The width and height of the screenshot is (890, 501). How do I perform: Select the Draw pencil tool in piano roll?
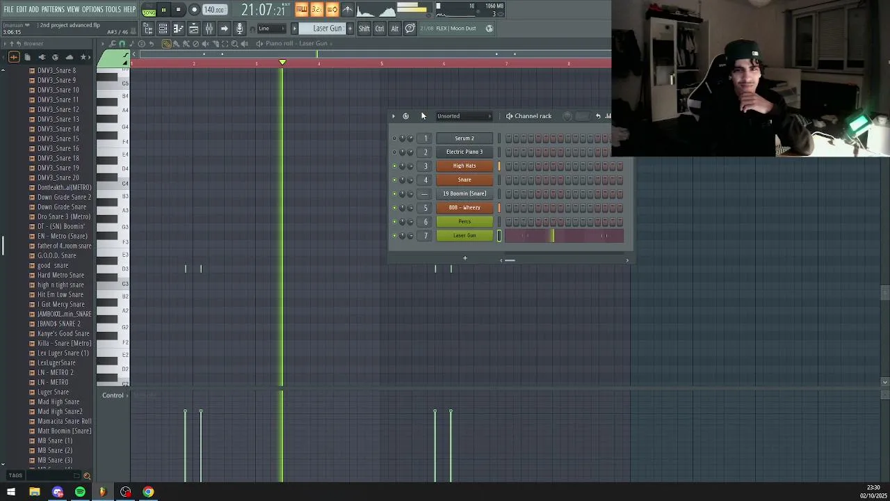(167, 43)
